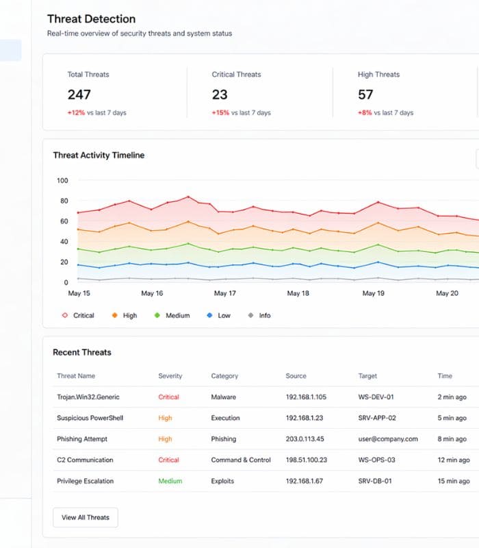Click the green Medium legend marker
Viewport: 479px width, 548px height.
tap(157, 316)
